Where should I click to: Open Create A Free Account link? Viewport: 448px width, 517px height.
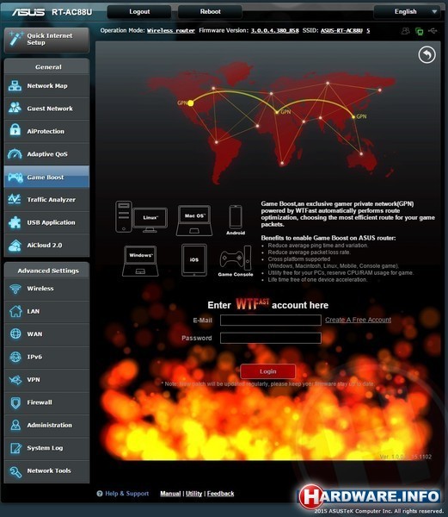click(359, 320)
